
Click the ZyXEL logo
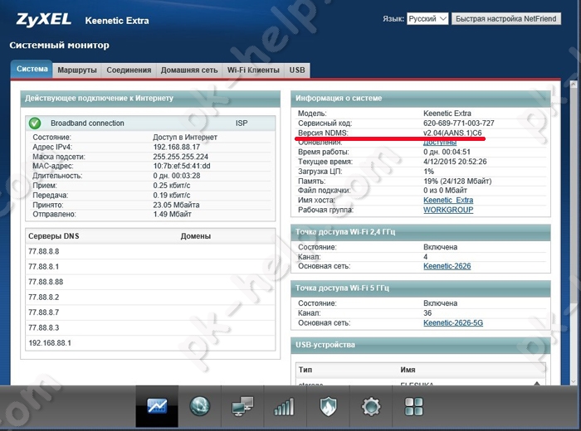[x=43, y=19]
